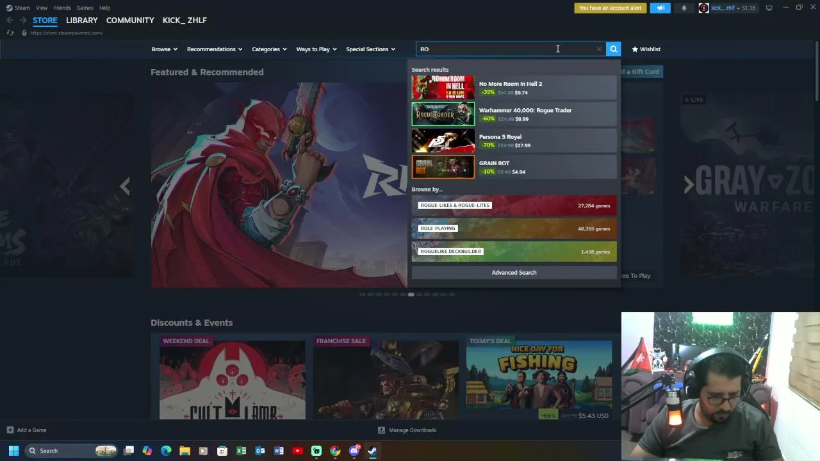Launch Microsoft Copilot from the taskbar
This screenshot has height=461, width=820.
tap(147, 451)
